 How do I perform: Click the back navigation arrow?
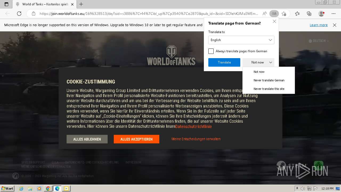pyautogui.click(x=7, y=14)
